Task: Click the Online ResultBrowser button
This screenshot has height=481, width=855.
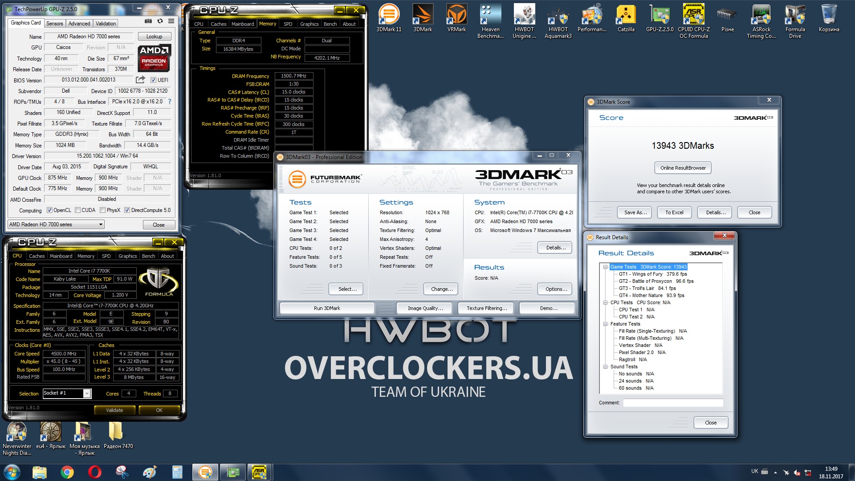Action: click(x=683, y=168)
